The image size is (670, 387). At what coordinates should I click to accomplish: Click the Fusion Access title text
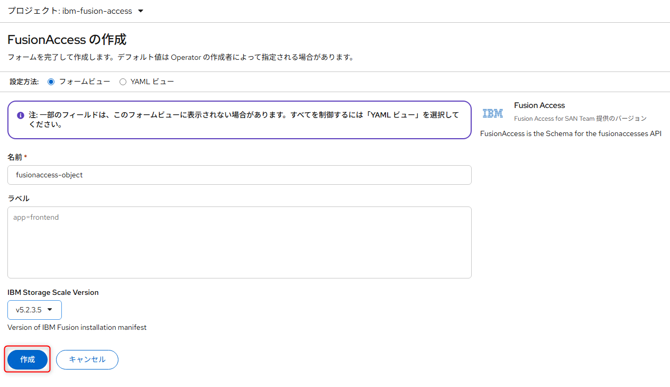(x=539, y=105)
